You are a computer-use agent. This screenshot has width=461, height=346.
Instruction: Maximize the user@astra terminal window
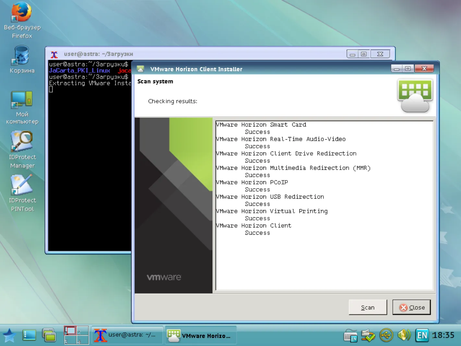click(x=364, y=54)
